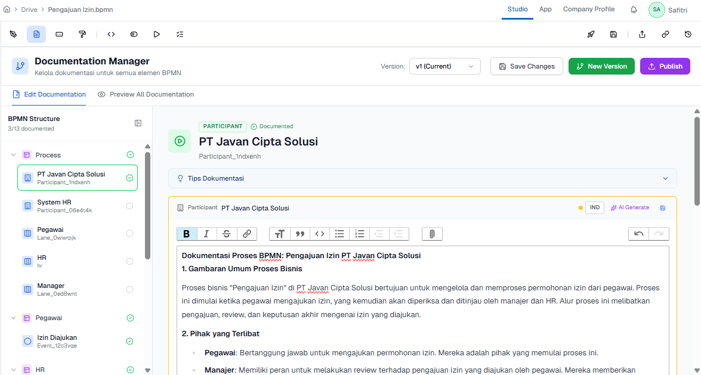Save changes with the Save Changes button
This screenshot has height=375, width=701.
526,66
